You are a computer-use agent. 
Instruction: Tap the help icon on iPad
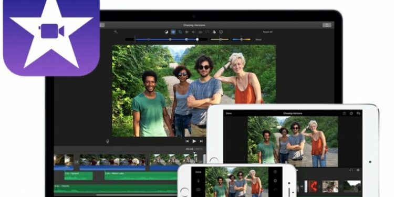344,113
